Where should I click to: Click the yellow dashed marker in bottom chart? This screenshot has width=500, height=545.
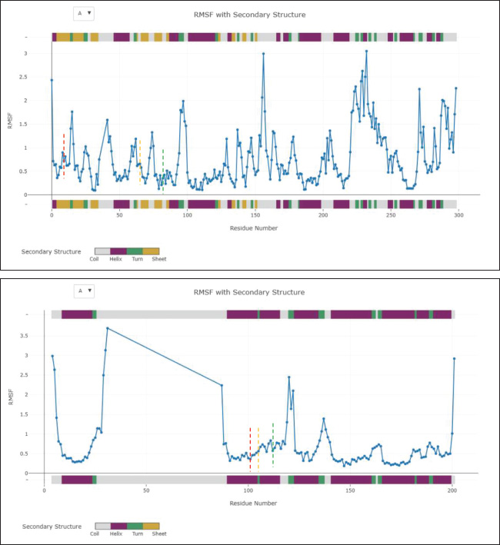pyautogui.click(x=258, y=448)
